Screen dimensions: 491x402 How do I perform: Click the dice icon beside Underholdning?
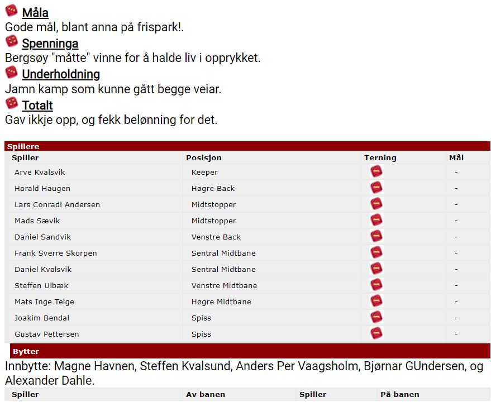click(x=12, y=72)
